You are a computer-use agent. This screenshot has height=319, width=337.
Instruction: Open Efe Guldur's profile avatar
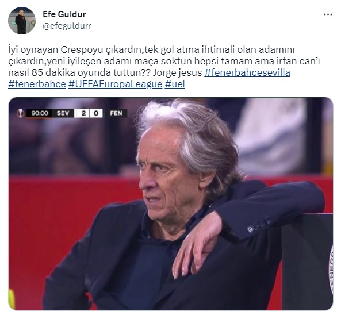[x=22, y=21]
